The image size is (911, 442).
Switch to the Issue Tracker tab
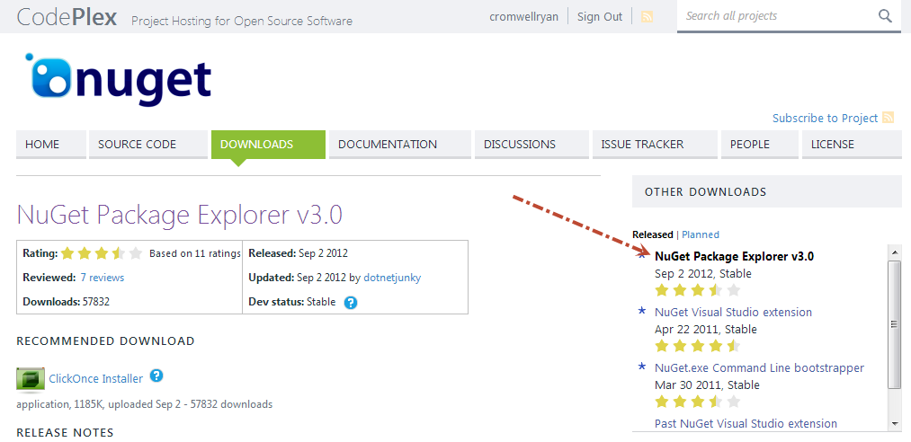642,144
